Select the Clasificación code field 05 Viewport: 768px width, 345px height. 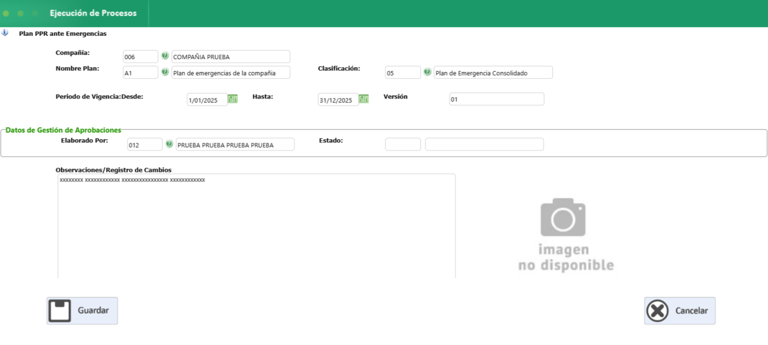point(403,72)
